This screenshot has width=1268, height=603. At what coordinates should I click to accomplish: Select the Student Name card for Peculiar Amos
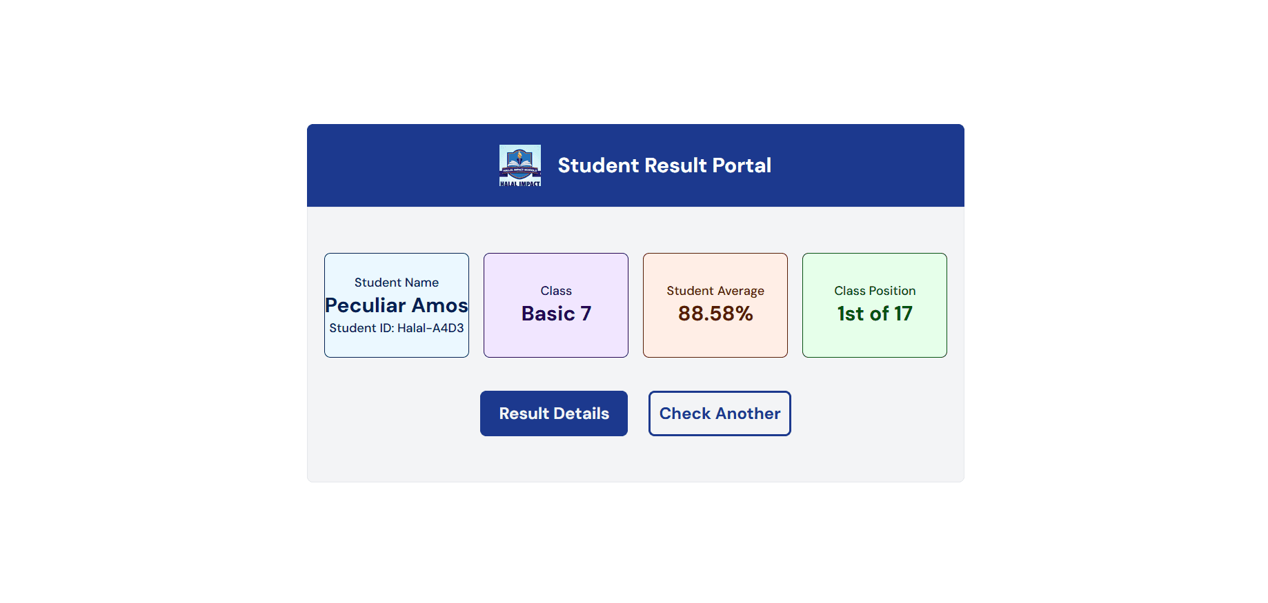coord(396,305)
